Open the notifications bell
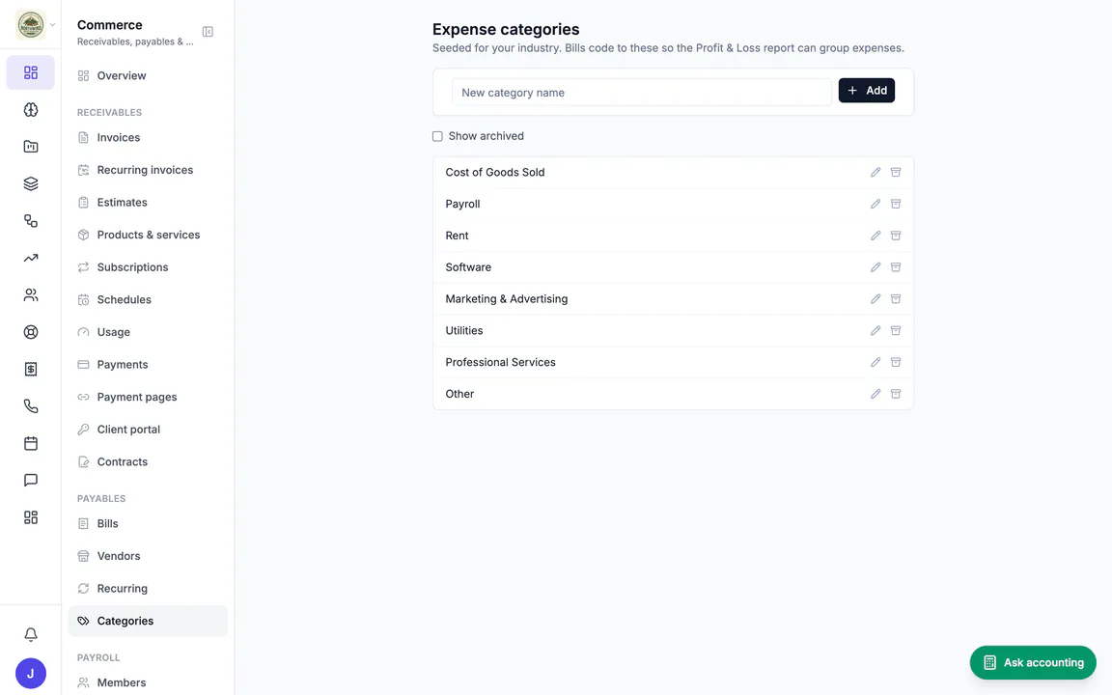This screenshot has width=1112, height=695. click(x=31, y=634)
